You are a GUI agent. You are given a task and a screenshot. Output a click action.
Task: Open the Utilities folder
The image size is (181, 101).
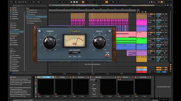pyautogui.click(x=32, y=23)
